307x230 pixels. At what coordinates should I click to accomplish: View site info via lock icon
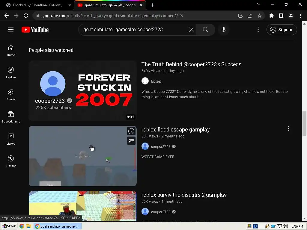click(x=38, y=16)
